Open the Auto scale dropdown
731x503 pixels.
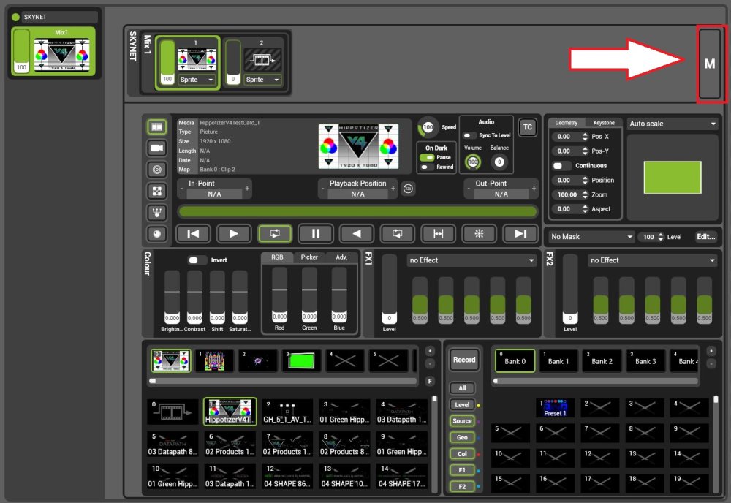point(672,124)
